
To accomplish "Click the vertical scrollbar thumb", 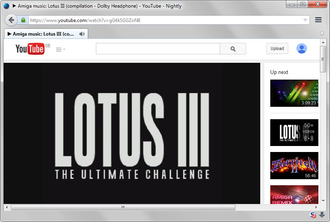I will 323,59.
